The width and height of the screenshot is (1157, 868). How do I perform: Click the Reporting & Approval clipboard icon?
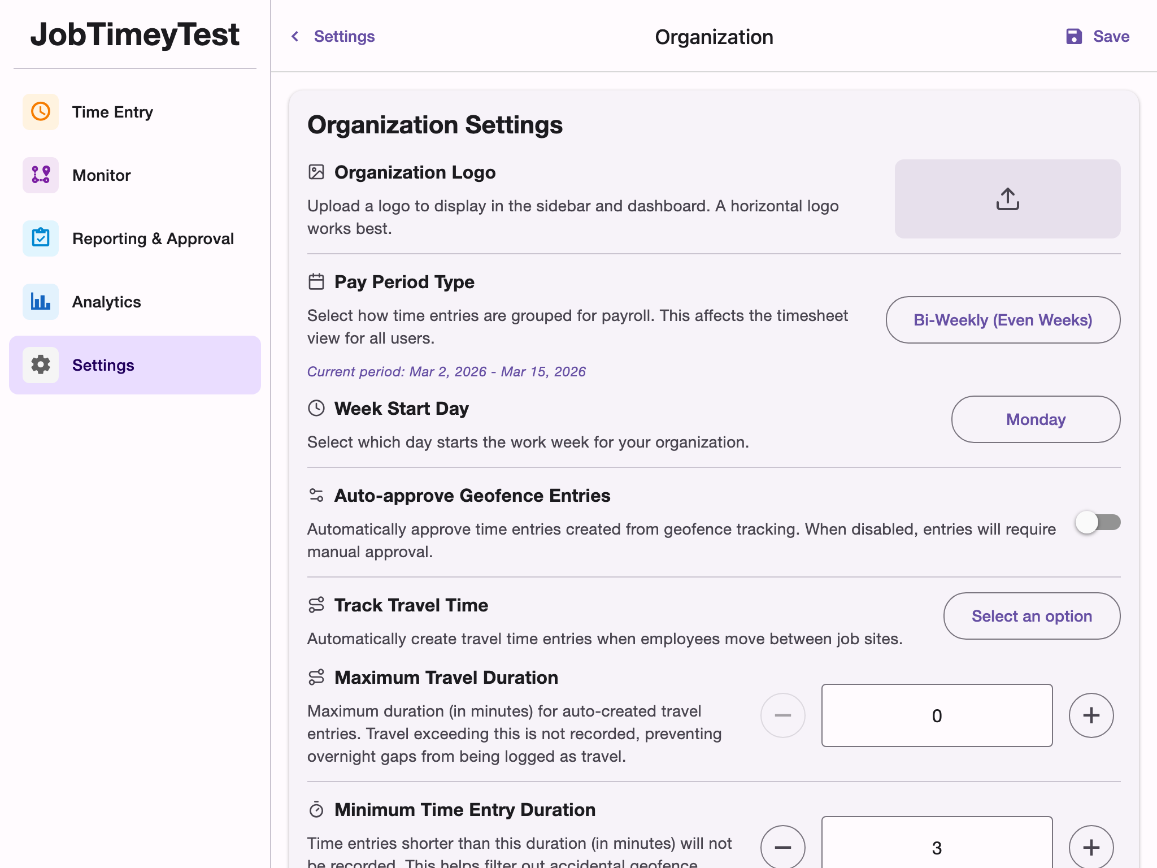[x=40, y=238]
